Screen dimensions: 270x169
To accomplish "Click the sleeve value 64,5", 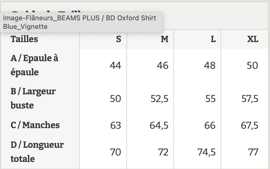I will 159,125.
